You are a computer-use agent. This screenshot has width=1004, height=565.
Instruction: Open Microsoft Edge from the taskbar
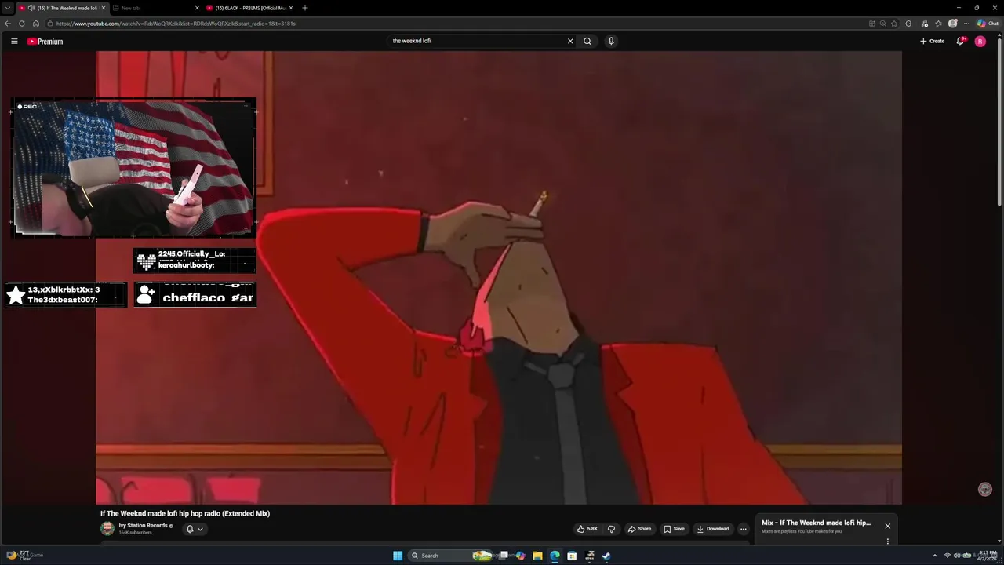(555, 556)
